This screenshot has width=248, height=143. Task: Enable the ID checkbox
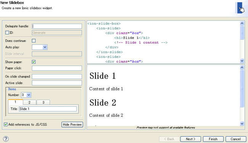tap(7, 32)
